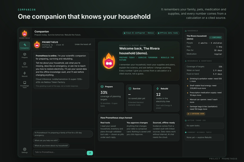Viewport: 244px width, 162px height.
Task: Click 'Manual can opener: need 1 each more'
Action: tap(203, 101)
